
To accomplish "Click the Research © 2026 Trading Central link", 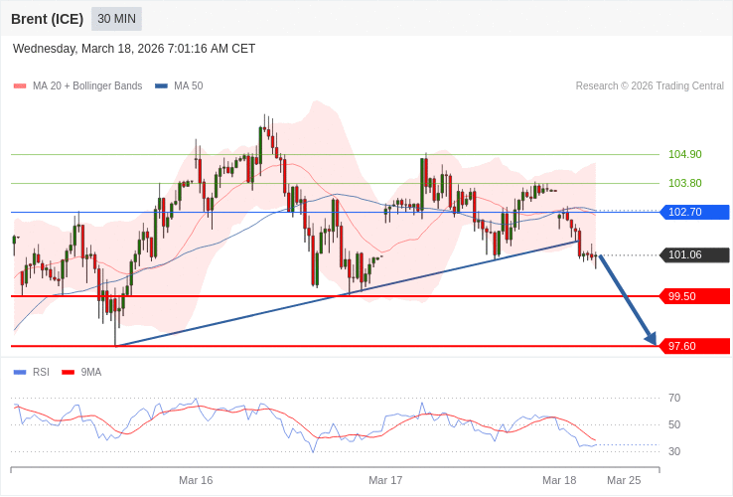I will coord(650,86).
